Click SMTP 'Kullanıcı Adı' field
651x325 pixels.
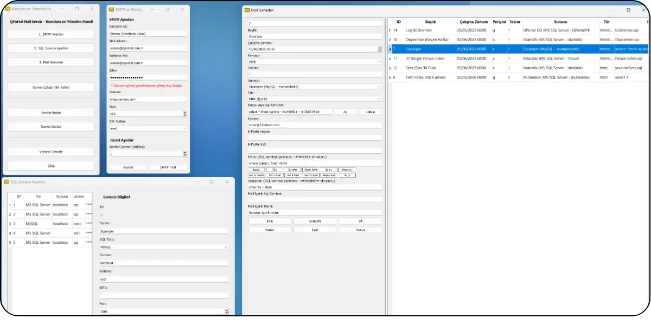(x=148, y=62)
